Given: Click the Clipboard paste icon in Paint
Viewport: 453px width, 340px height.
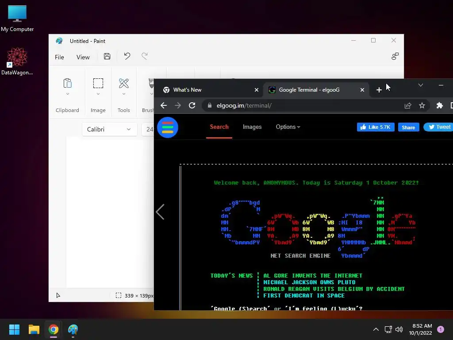Looking at the screenshot, I should [67, 83].
